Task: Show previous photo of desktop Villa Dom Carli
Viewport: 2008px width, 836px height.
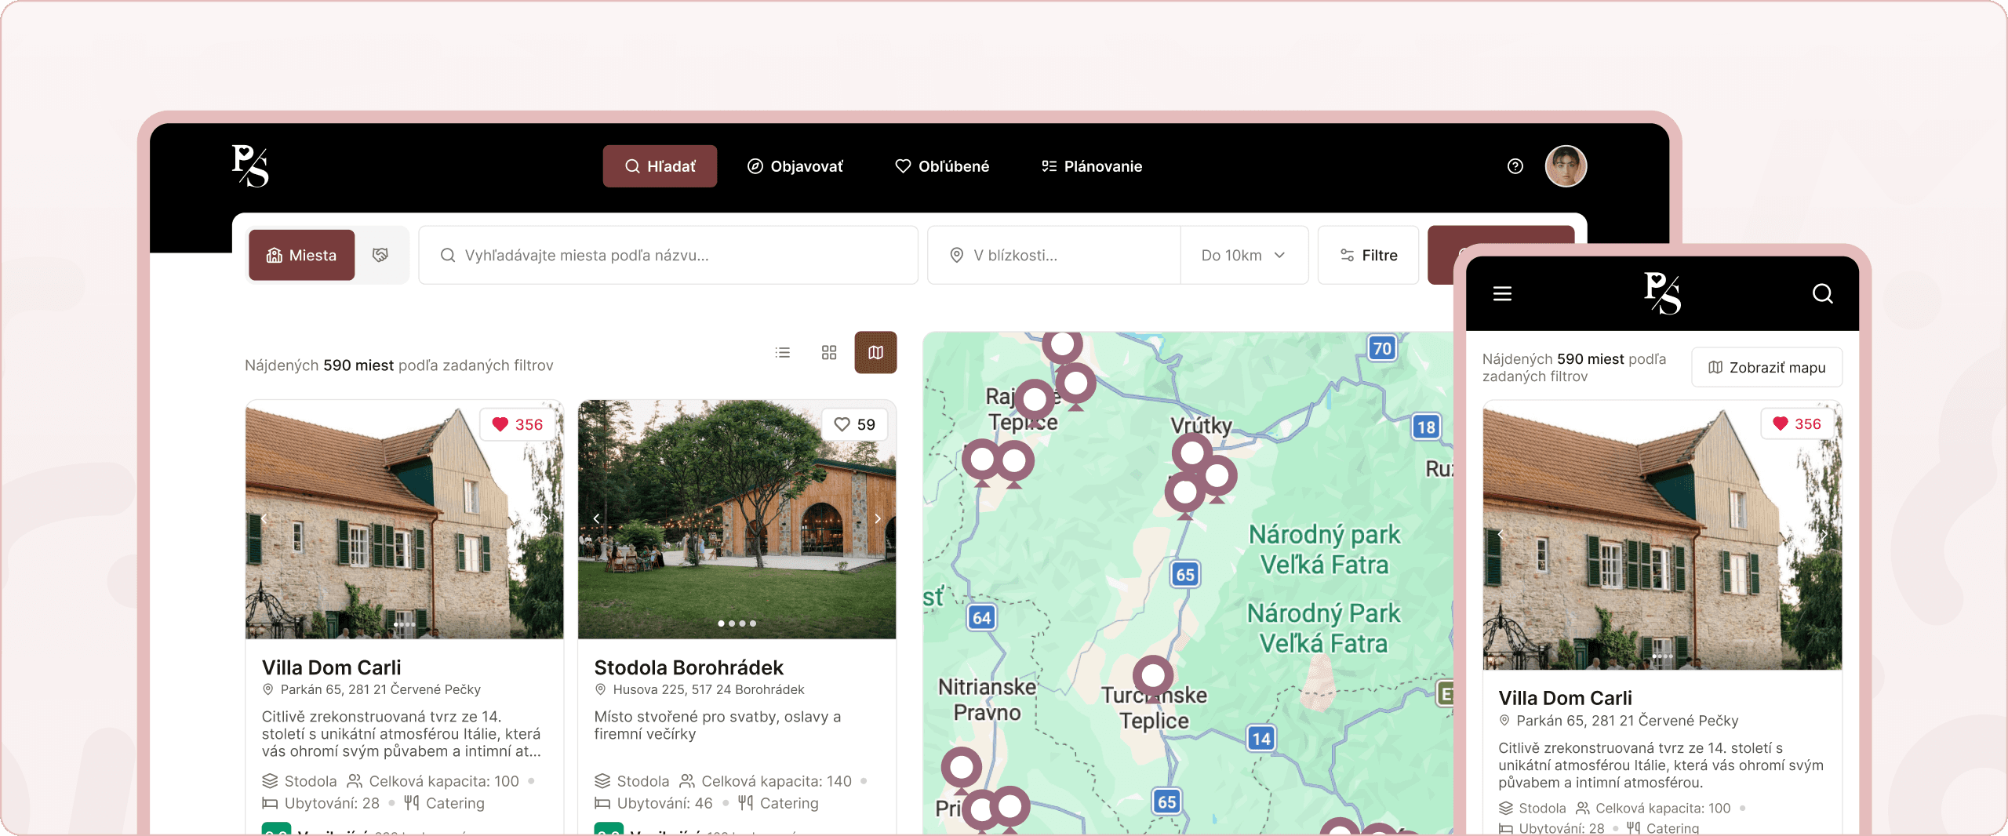Action: 264,518
